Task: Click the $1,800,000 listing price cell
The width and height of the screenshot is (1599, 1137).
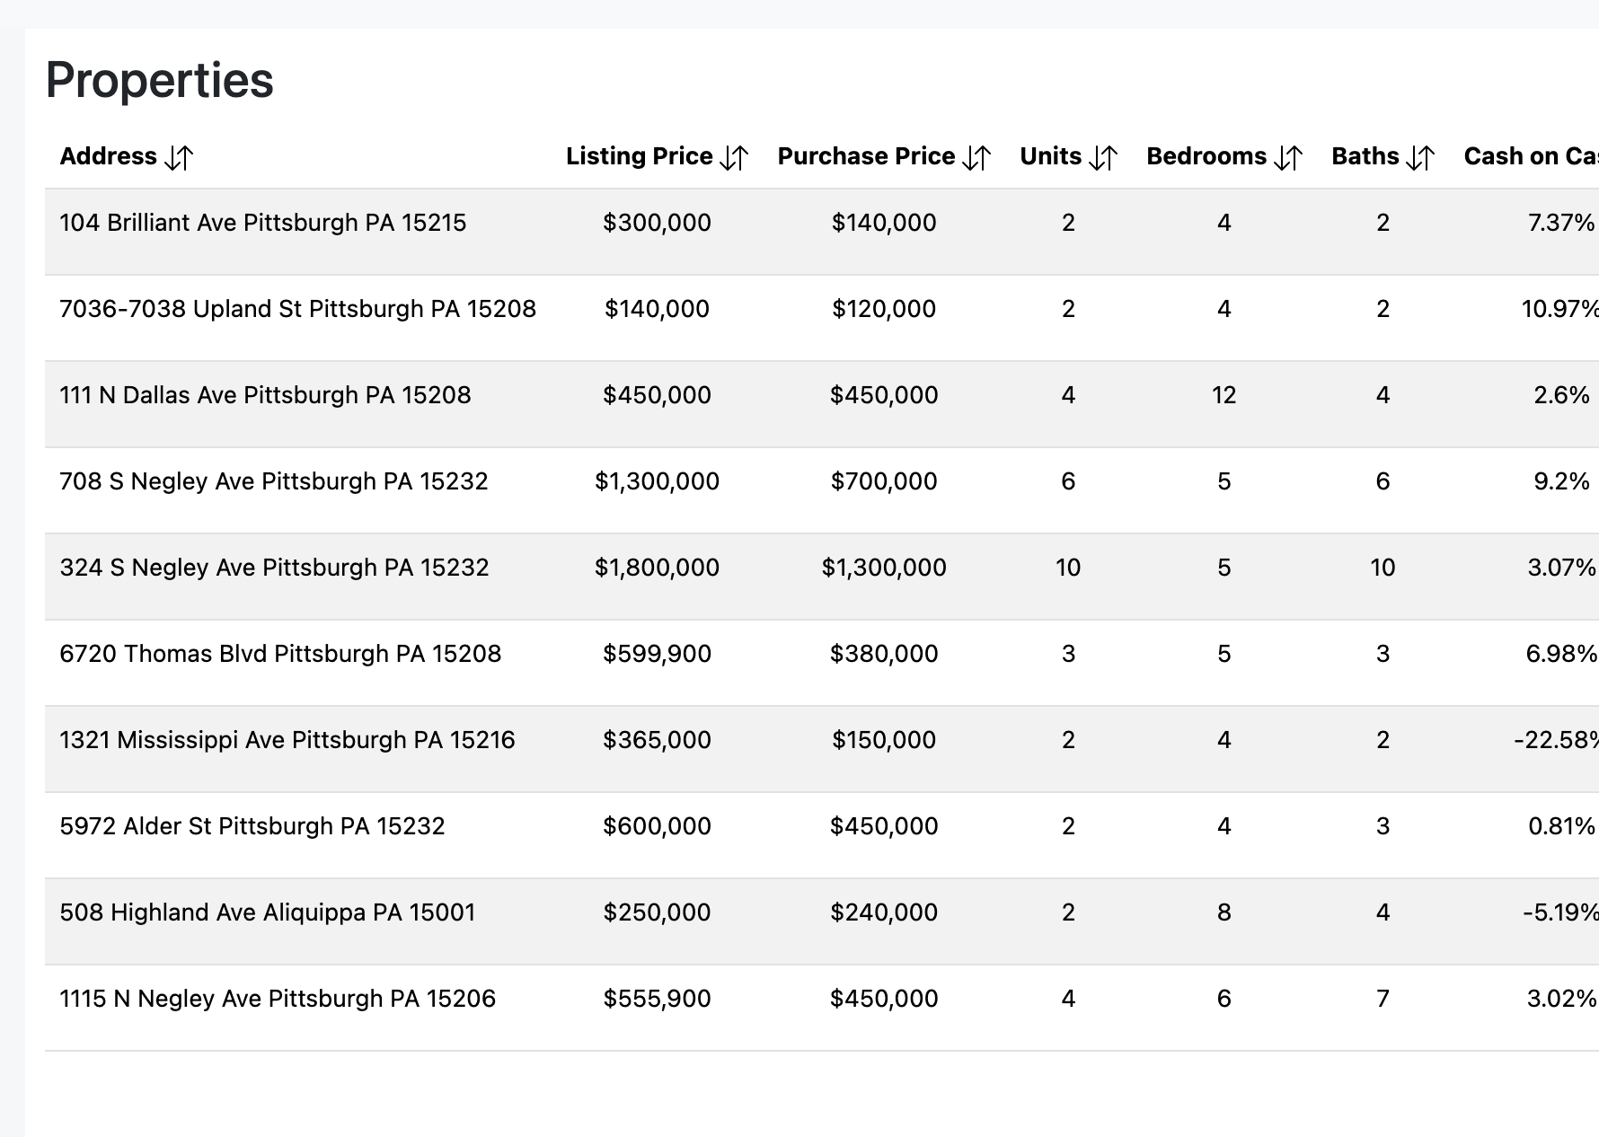Action: click(657, 568)
